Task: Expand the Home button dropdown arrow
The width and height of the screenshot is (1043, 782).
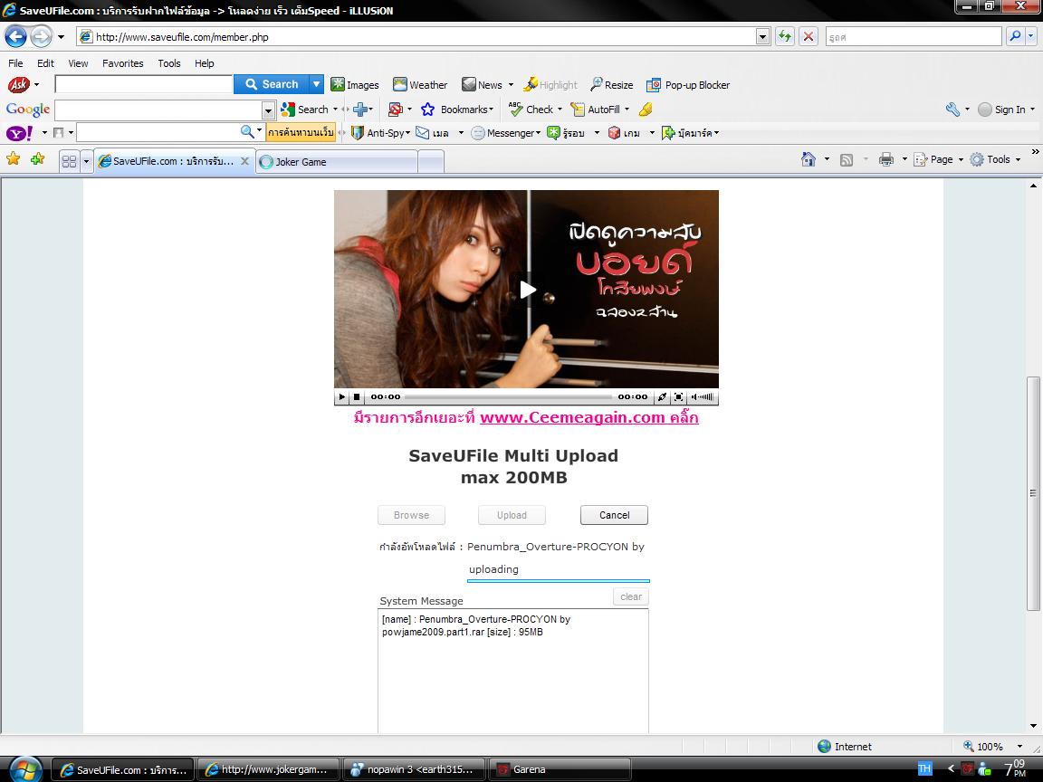Action: (827, 159)
